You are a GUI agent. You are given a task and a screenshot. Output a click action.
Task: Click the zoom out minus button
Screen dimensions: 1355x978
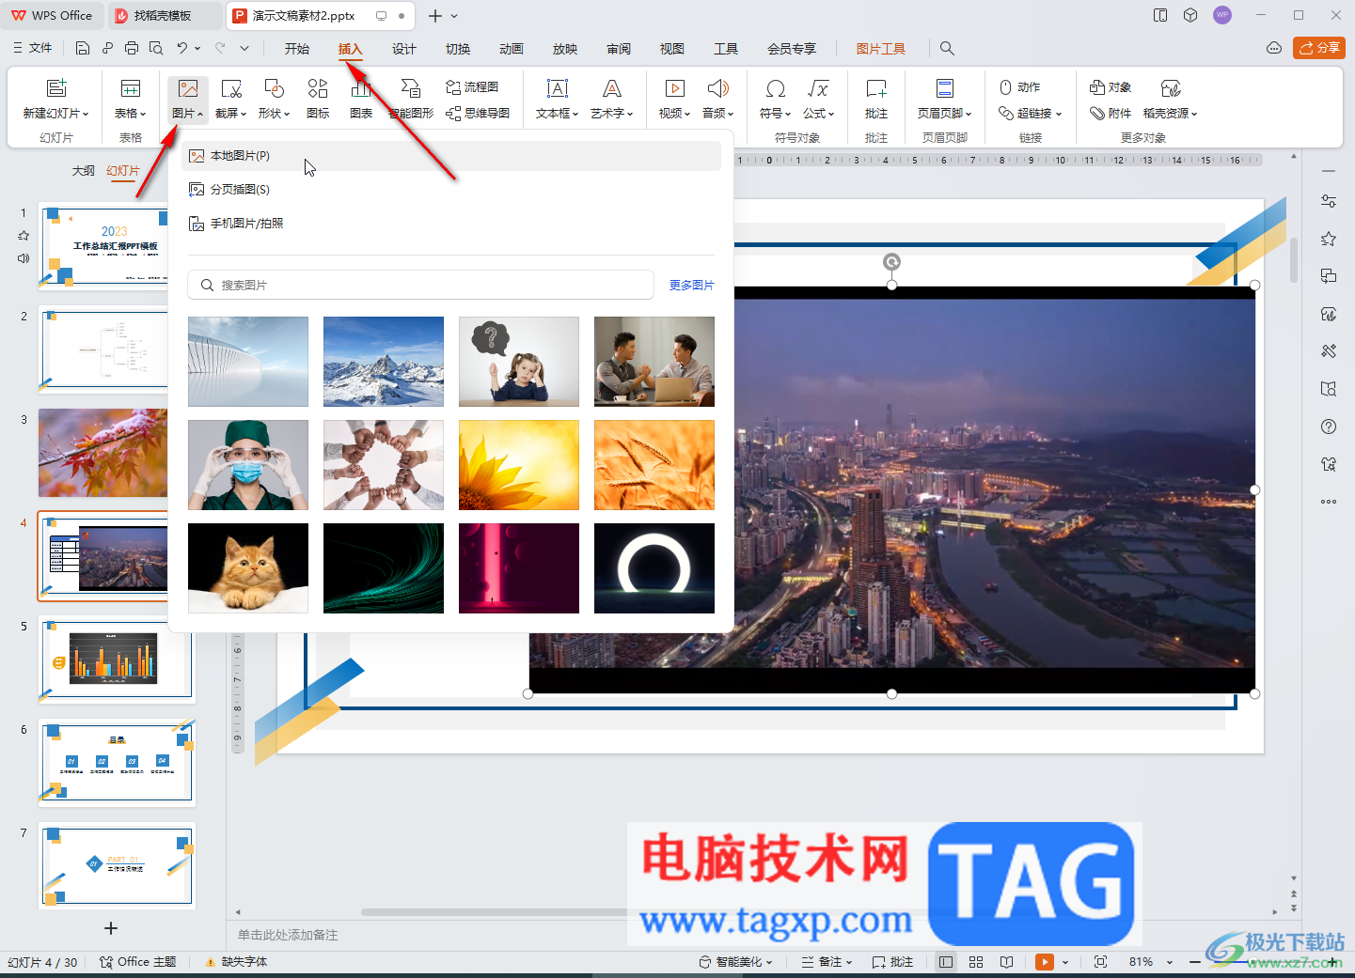pyautogui.click(x=1195, y=962)
